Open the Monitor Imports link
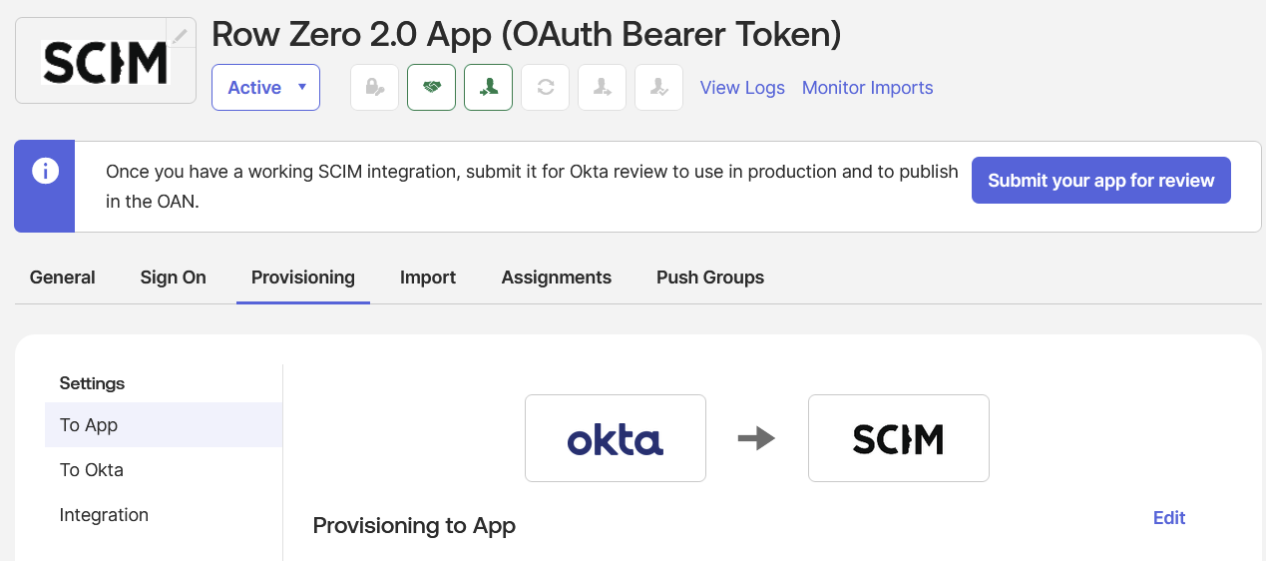The image size is (1266, 561). pyautogui.click(x=868, y=88)
